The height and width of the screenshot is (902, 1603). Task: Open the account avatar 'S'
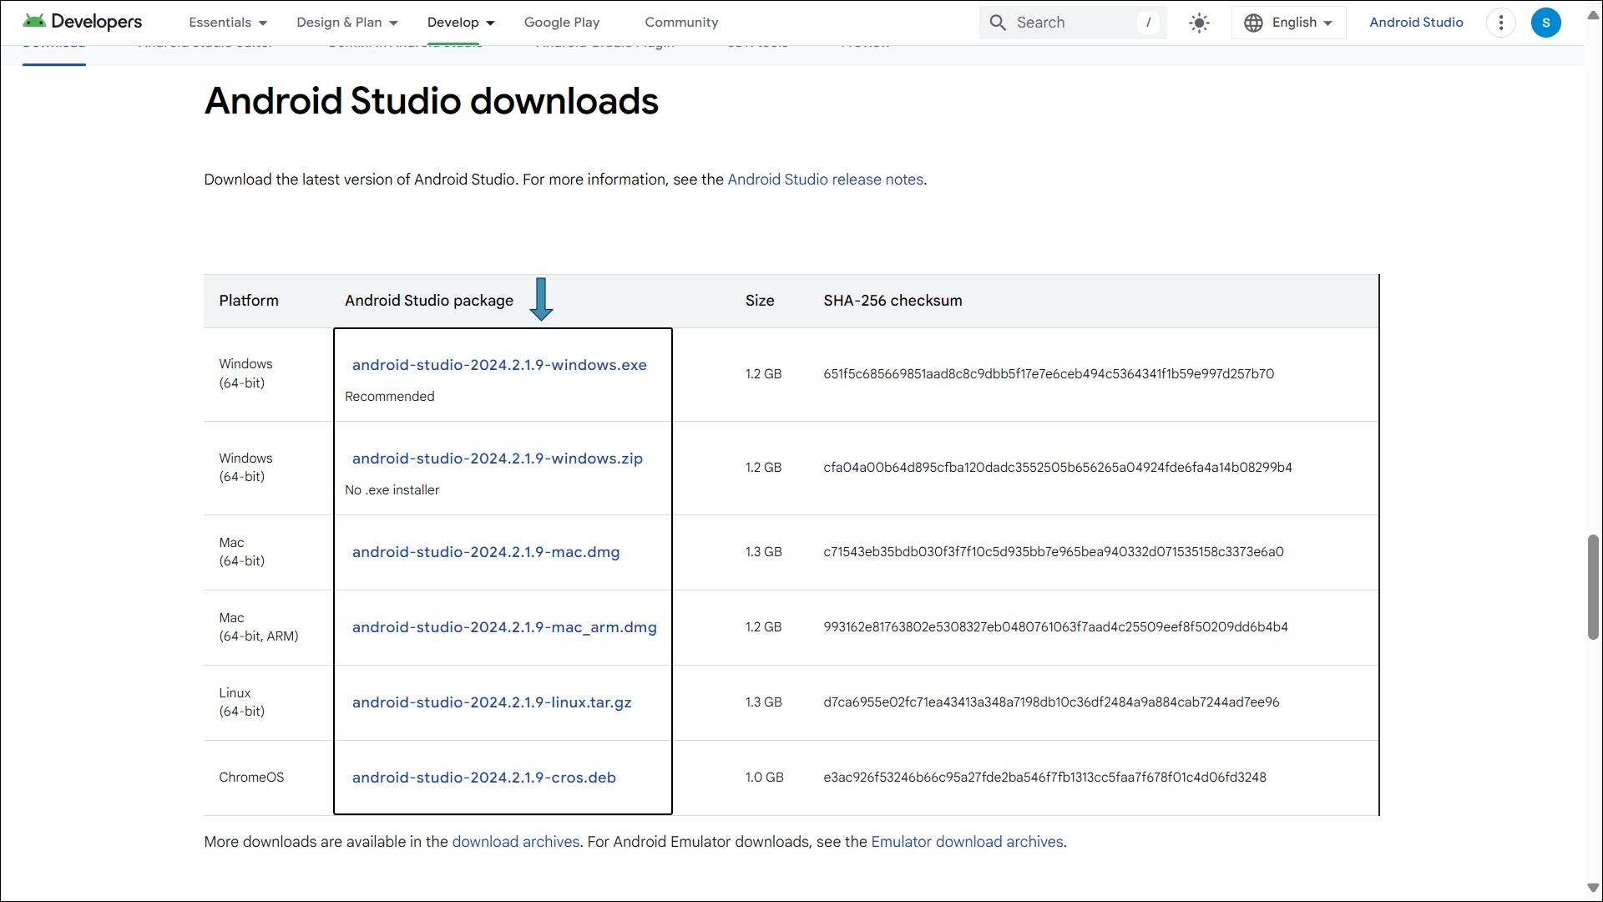1546,23
